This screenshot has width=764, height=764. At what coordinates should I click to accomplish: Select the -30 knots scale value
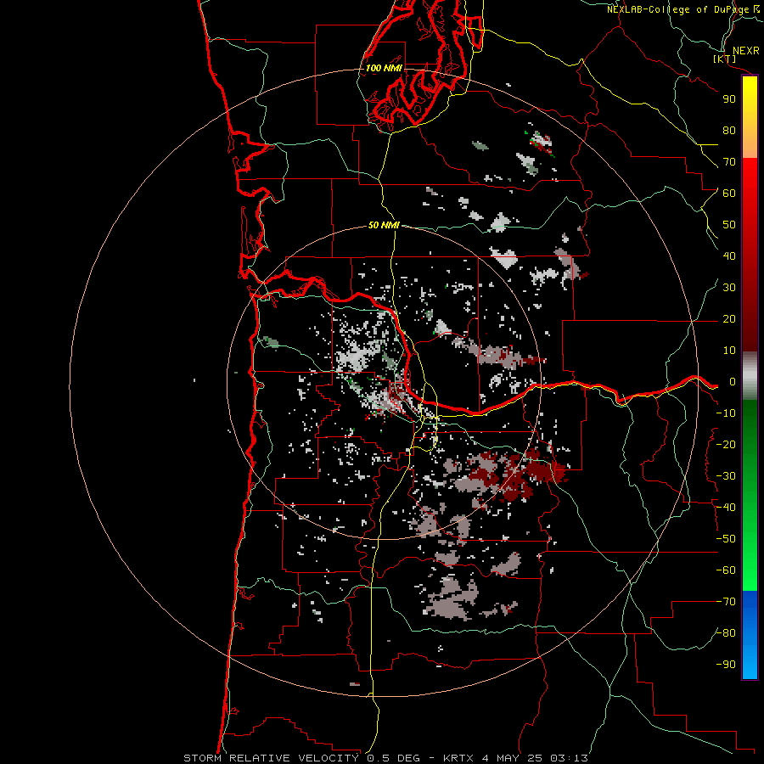726,476
